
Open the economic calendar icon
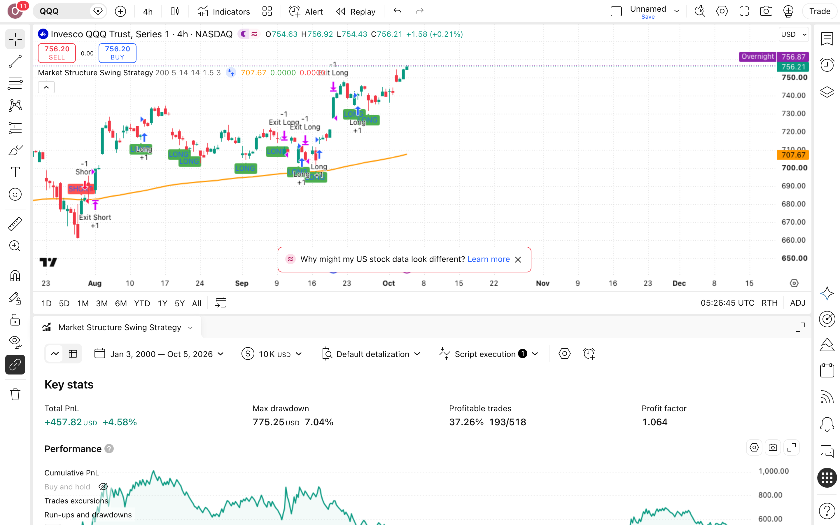click(x=827, y=370)
